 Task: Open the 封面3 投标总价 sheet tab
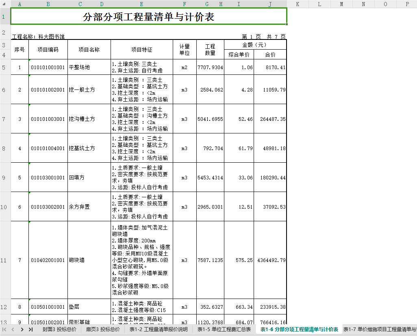point(59,329)
